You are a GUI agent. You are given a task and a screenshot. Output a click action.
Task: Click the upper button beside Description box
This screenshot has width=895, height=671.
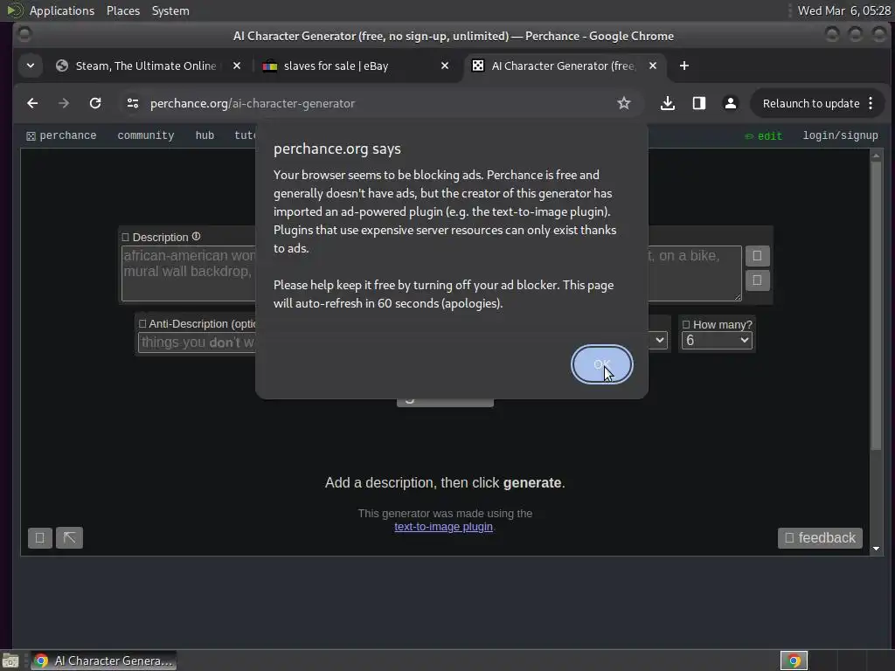tap(758, 256)
